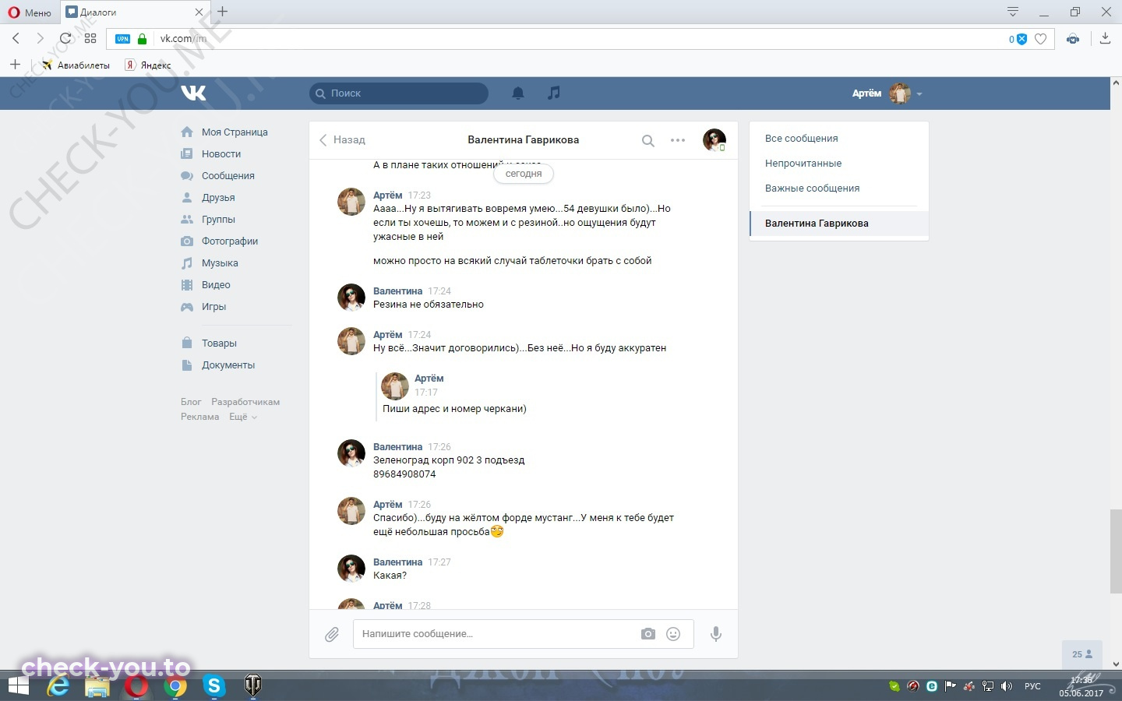Attach a photo with the camera icon
Viewport: 1122px width, 701px height.
pyautogui.click(x=648, y=634)
